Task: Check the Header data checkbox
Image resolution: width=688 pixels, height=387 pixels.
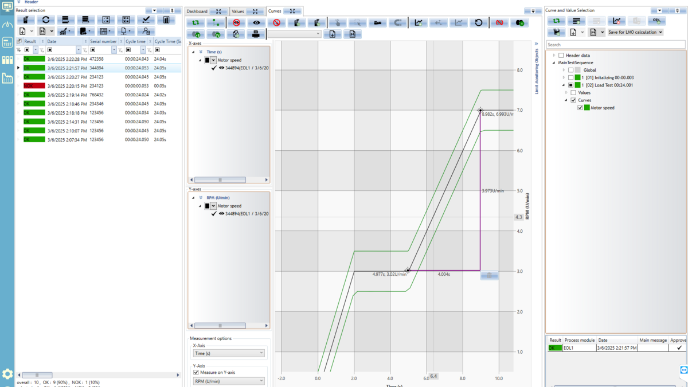Action: 561,56
